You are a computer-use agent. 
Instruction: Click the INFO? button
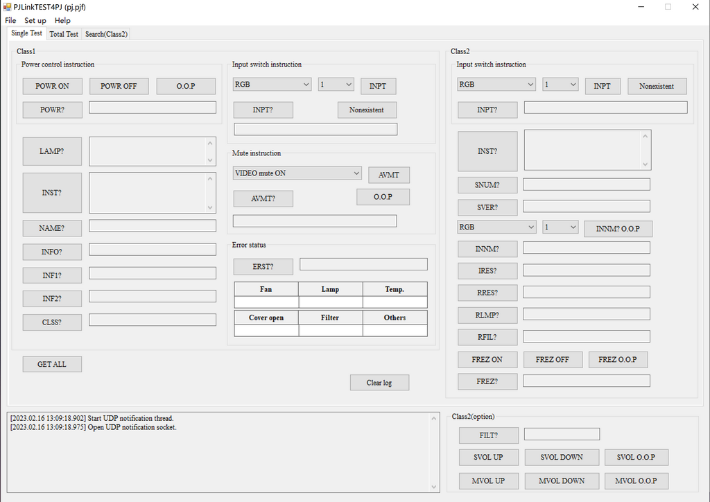pos(52,252)
